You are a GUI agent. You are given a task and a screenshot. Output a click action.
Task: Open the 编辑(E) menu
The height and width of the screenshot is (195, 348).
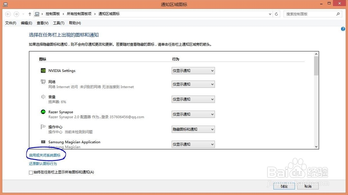26,23
